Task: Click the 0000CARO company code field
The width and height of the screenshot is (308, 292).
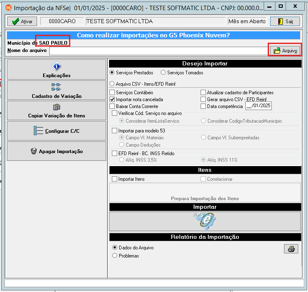Action: (x=62, y=21)
